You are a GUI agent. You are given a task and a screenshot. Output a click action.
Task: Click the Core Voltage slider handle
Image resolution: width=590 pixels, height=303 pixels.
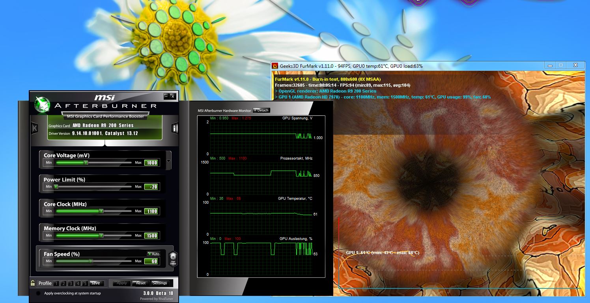(x=86, y=162)
